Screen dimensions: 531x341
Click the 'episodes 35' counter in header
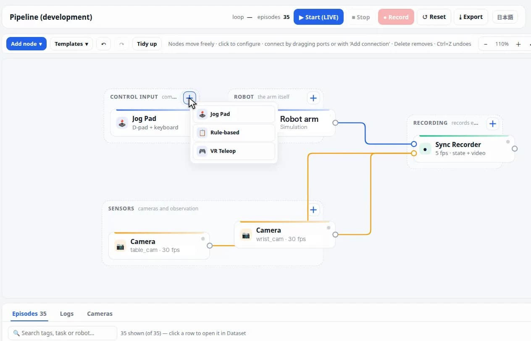[x=273, y=17]
